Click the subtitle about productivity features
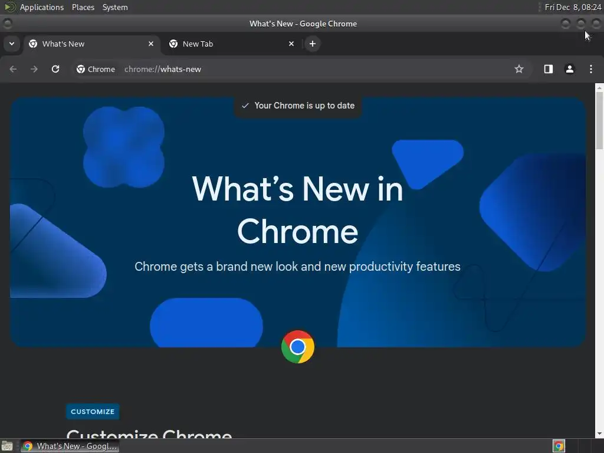The width and height of the screenshot is (604, 453). click(297, 267)
